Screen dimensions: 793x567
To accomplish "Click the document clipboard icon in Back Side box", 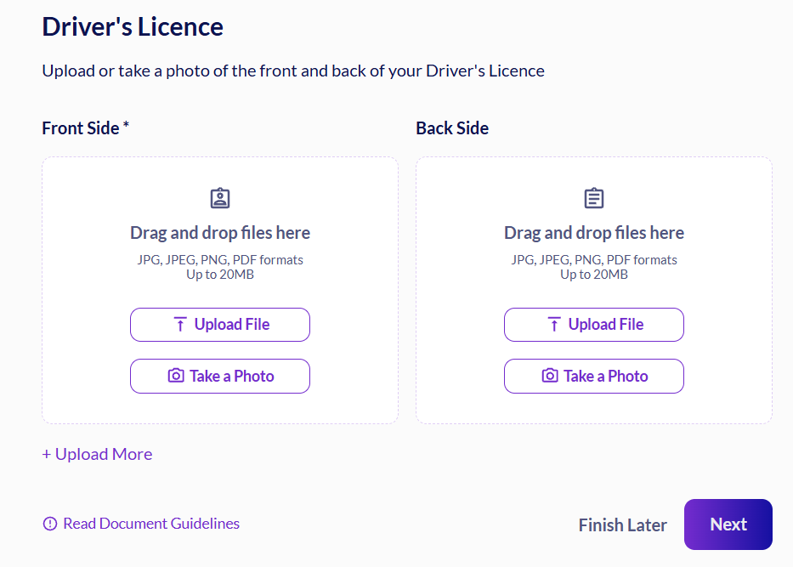I will (594, 198).
